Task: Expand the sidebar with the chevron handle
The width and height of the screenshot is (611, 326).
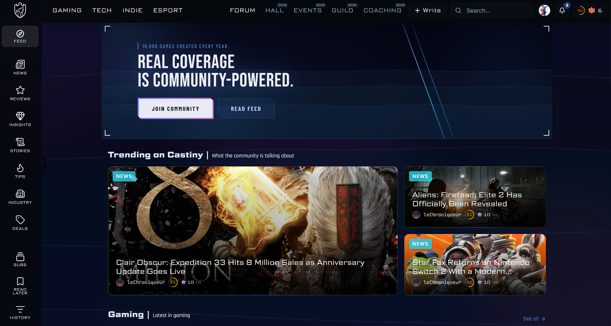Action: (42, 163)
